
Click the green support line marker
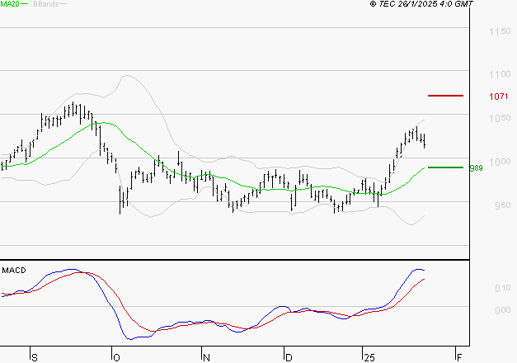tap(445, 167)
